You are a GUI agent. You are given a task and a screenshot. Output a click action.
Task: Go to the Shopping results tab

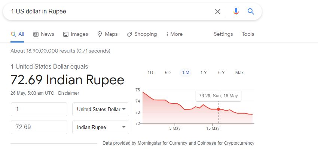point(142,34)
